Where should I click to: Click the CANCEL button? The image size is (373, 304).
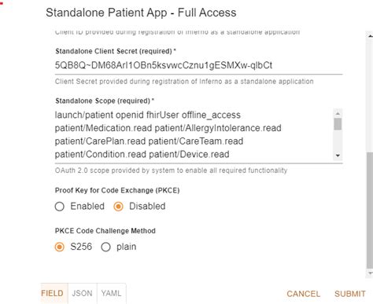click(x=304, y=294)
